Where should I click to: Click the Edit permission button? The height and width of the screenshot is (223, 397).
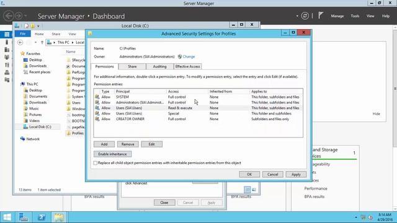coord(151,144)
